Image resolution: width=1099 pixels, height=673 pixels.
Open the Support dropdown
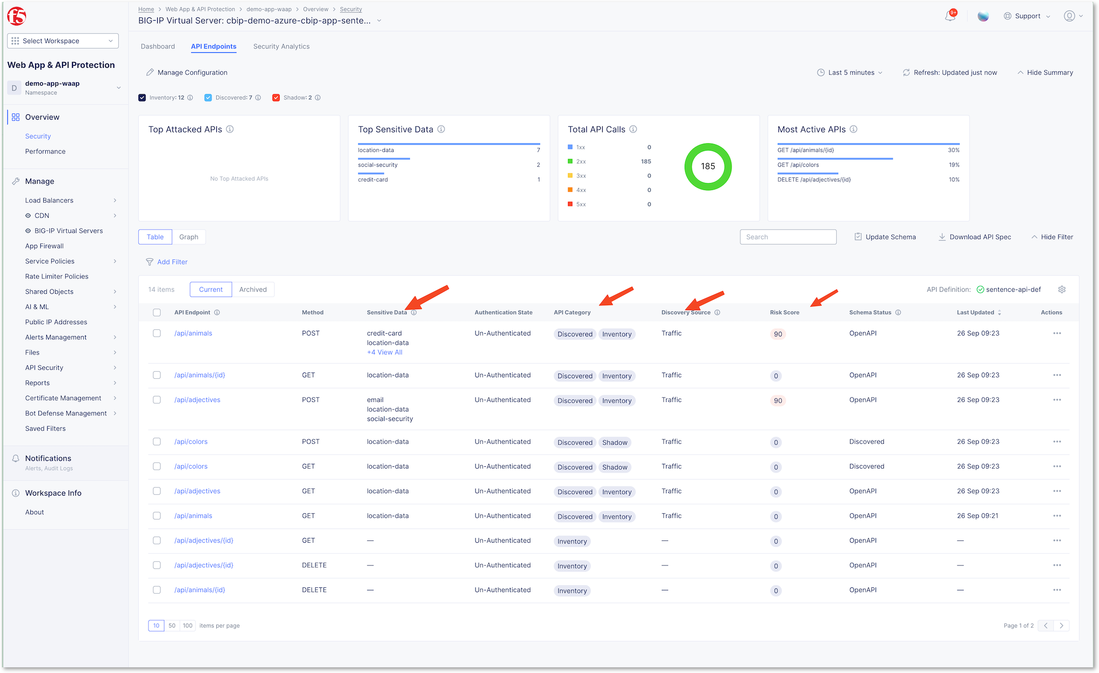(x=1027, y=16)
